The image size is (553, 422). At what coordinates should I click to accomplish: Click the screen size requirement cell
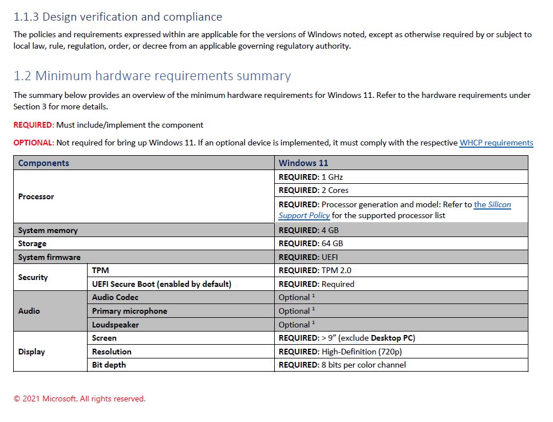[x=401, y=338]
